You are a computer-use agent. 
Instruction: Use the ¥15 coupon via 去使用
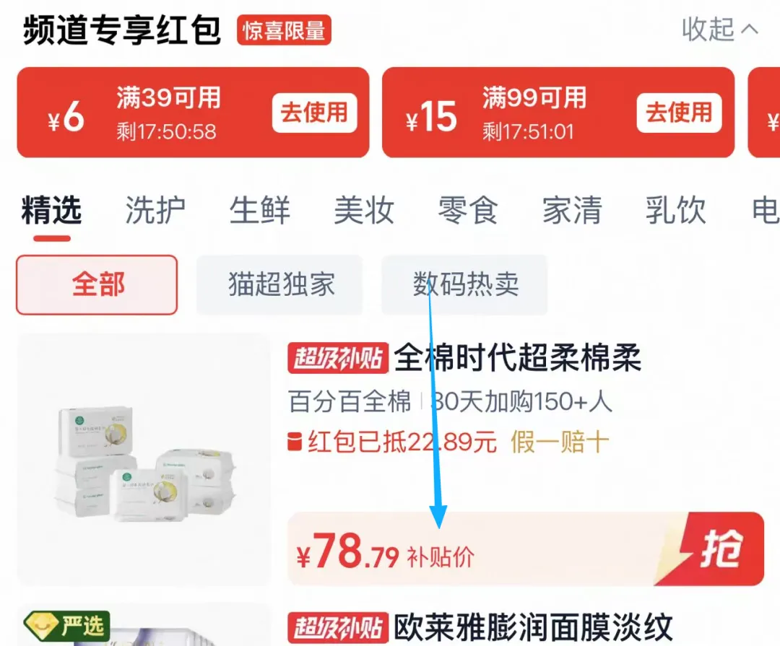(x=679, y=113)
